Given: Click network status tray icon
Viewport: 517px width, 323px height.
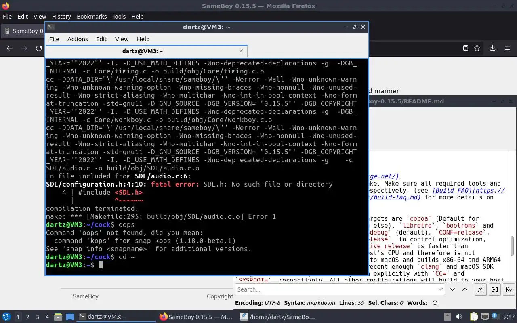Looking at the screenshot, I should pyautogui.click(x=485, y=317).
